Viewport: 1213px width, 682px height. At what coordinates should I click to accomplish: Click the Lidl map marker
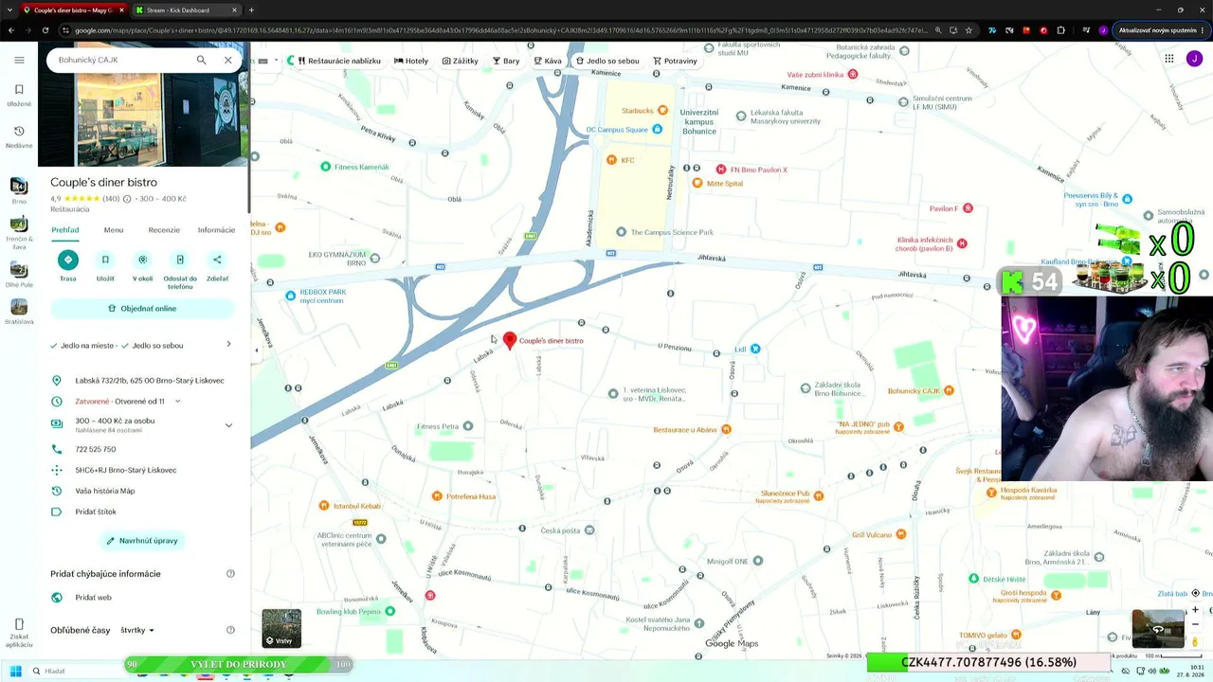click(755, 349)
